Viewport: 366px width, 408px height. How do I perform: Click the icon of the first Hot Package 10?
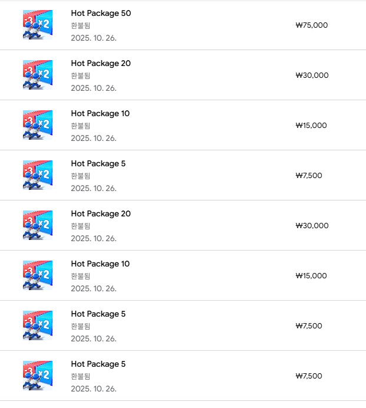[x=38, y=125]
